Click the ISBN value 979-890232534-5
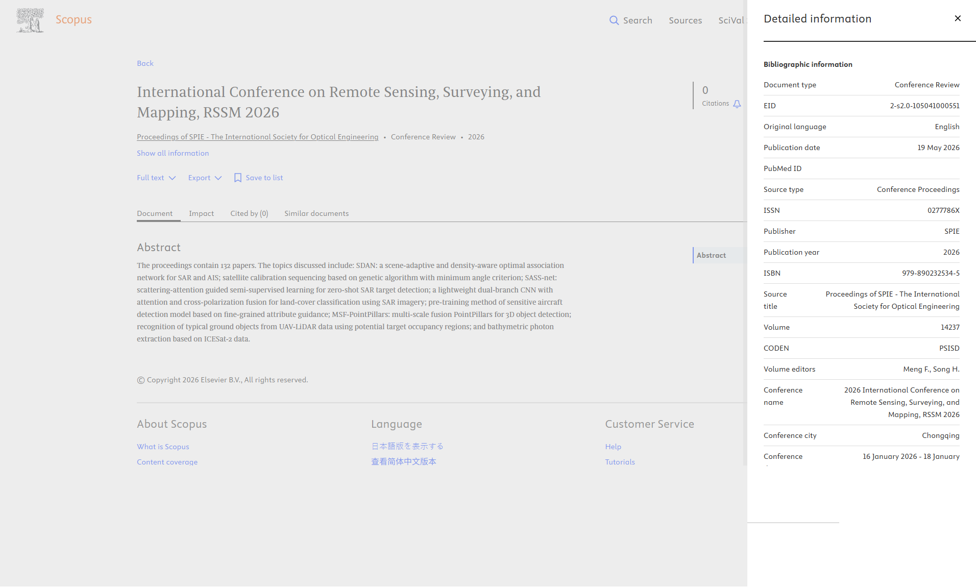The width and height of the screenshot is (976, 587). 931,273
